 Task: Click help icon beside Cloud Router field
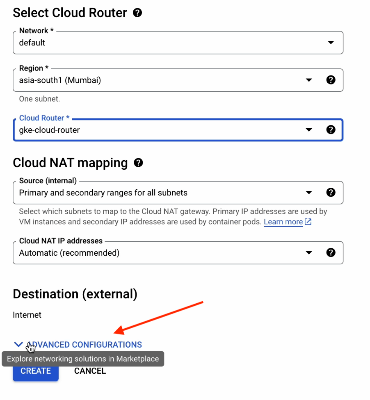coord(331,130)
